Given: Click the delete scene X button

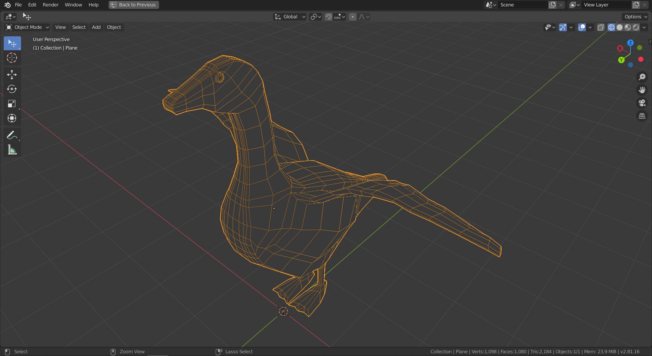Looking at the screenshot, I should coord(561,5).
